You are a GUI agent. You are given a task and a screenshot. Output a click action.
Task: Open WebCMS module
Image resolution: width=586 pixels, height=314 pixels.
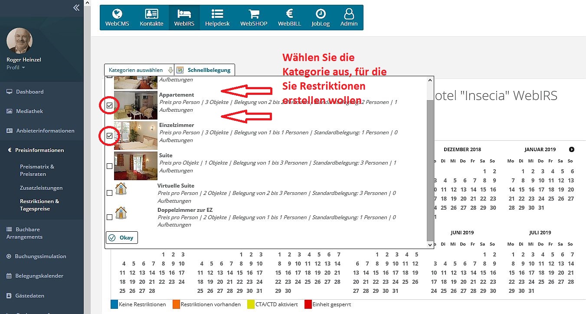tap(117, 18)
